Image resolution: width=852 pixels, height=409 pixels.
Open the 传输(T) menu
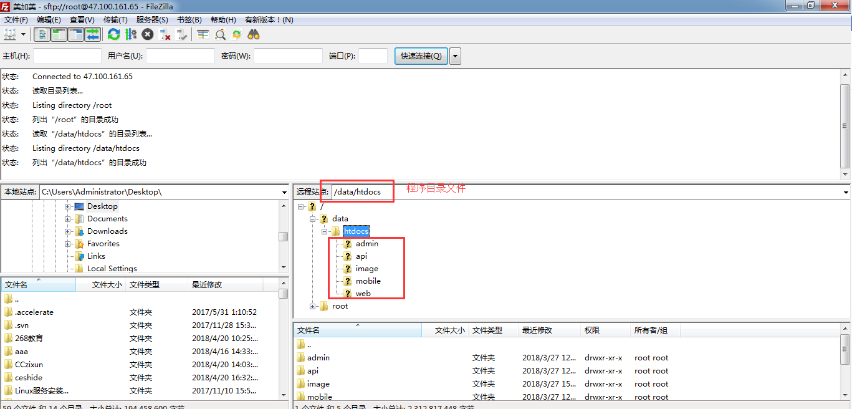(115, 20)
